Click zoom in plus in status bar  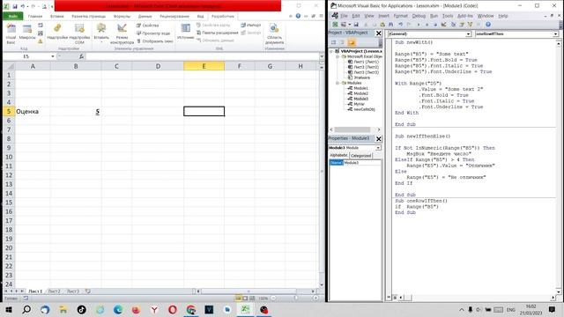coord(315,299)
